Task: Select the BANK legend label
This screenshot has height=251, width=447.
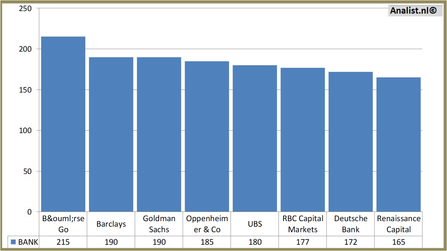Action: (x=28, y=242)
